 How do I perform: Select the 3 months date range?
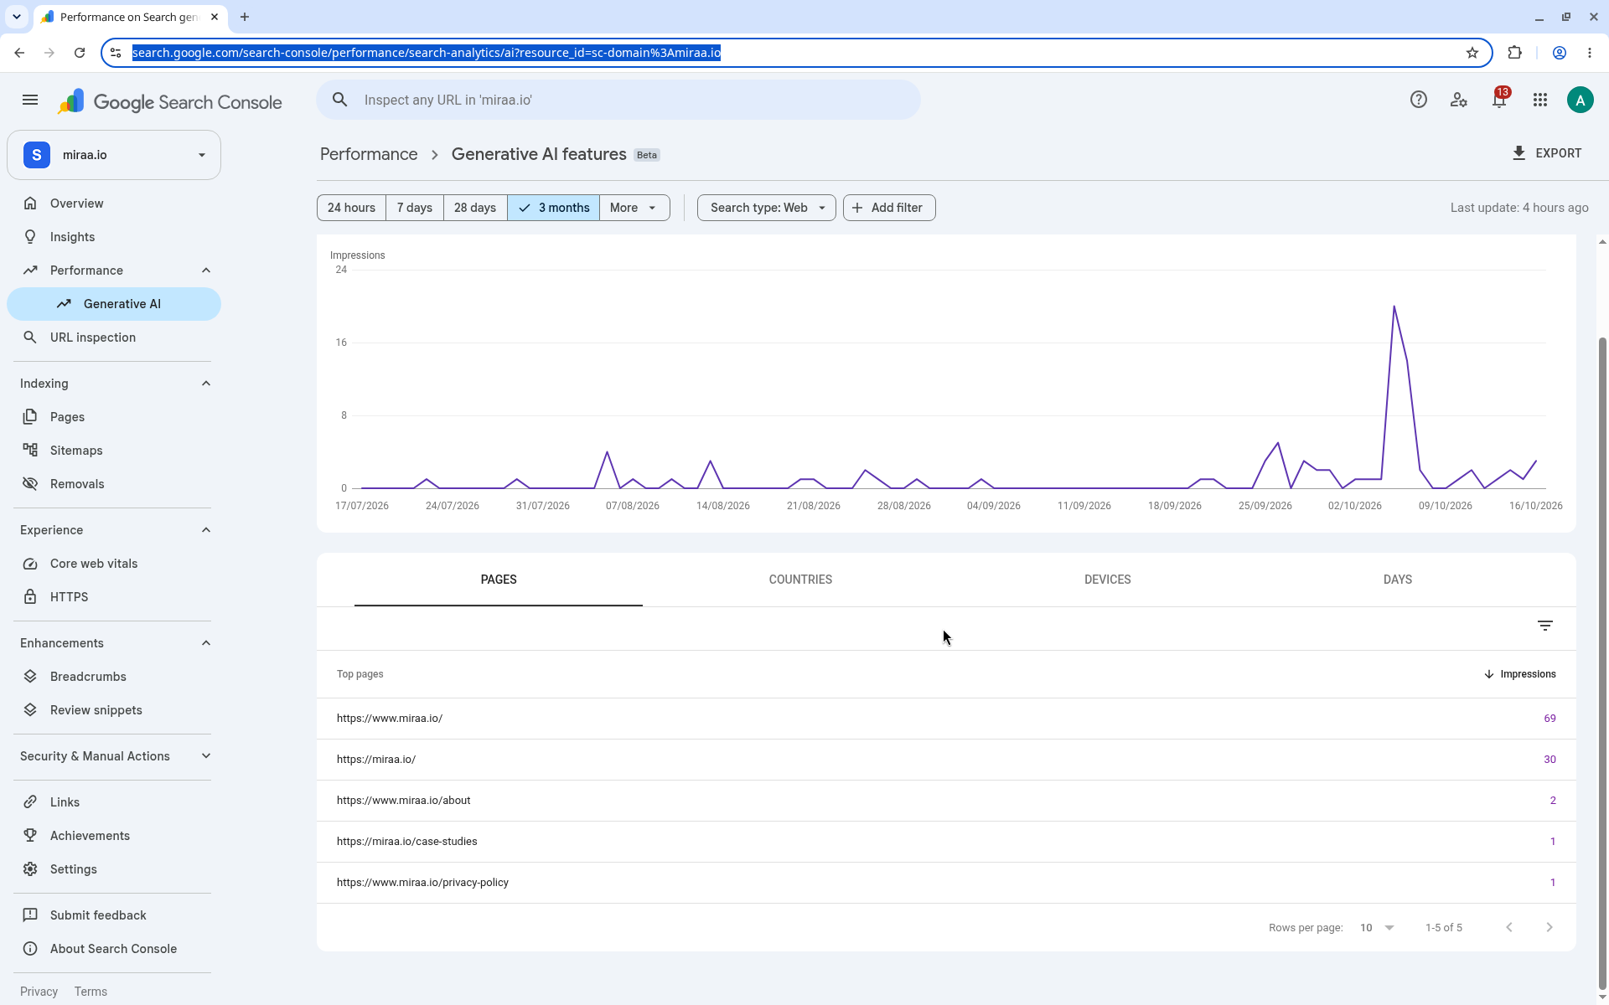(x=553, y=208)
